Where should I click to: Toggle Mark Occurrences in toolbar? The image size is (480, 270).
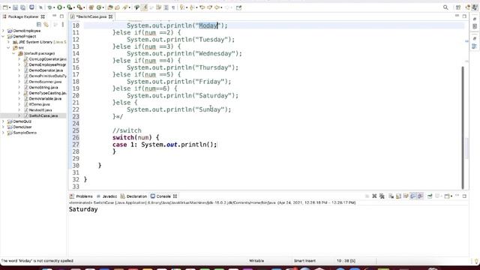point(144,7)
